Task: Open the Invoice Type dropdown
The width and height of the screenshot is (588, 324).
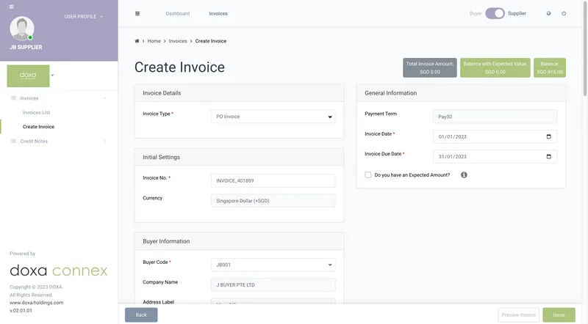Action: 273,117
